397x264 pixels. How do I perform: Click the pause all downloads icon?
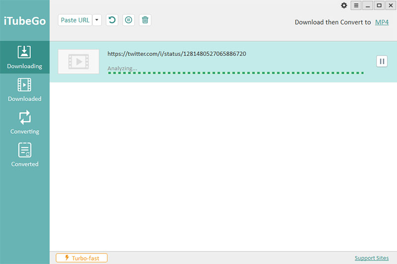pos(129,20)
